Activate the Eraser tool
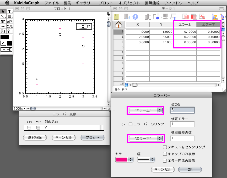The height and width of the screenshot is (178, 227). (9, 21)
